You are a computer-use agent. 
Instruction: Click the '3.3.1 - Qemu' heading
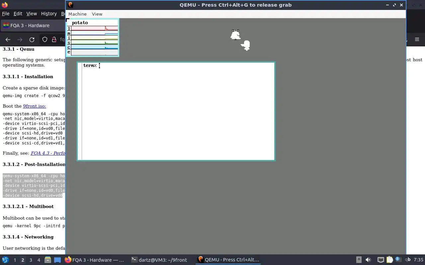point(19,49)
